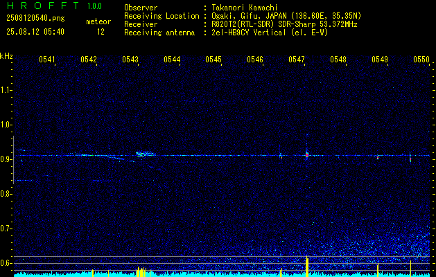Click the vertical grey frequency range bar
The height and width of the screenshot is (277, 436).
(x=13, y=160)
